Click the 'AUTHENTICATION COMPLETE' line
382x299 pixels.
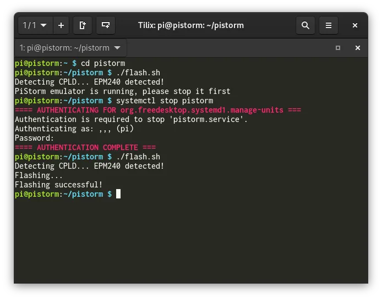(x=85, y=147)
